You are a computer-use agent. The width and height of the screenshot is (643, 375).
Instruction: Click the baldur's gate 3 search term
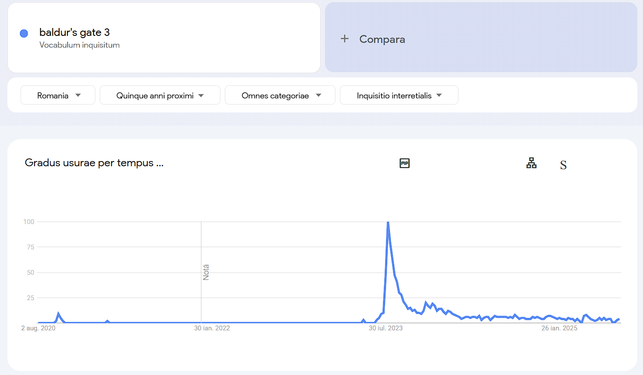pyautogui.click(x=74, y=32)
